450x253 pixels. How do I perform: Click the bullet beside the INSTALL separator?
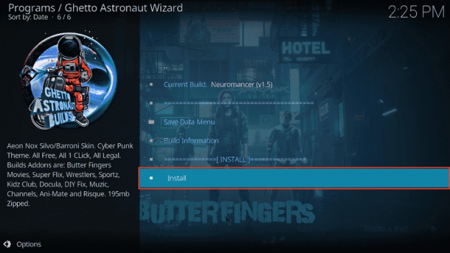151,159
